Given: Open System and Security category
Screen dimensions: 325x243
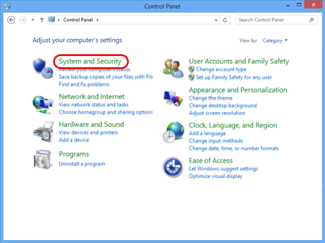Looking at the screenshot, I should (x=90, y=61).
